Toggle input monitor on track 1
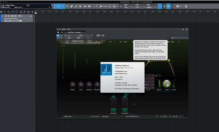 [15, 16]
